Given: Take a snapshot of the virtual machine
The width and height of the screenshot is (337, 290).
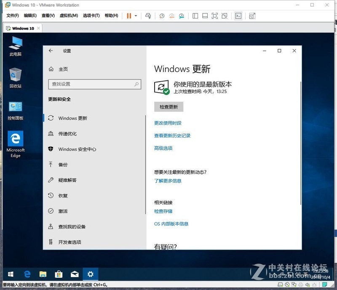Looking at the screenshot, I should point(161,16).
